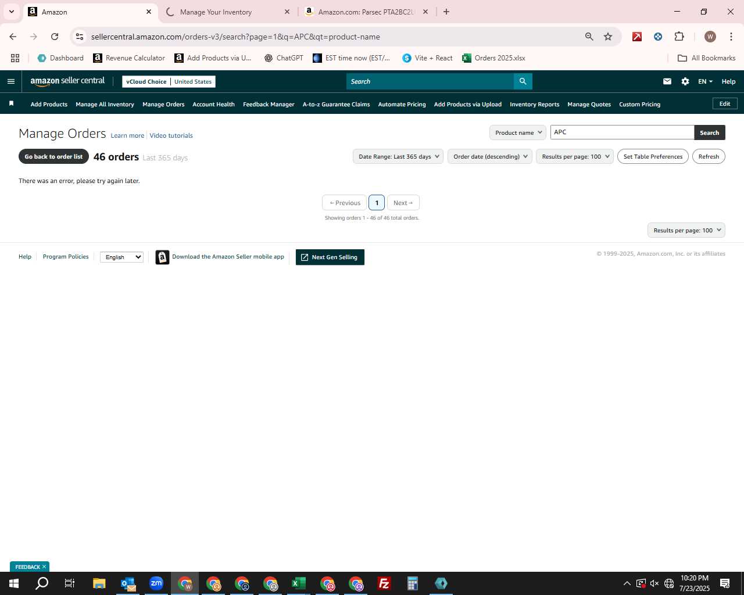The height and width of the screenshot is (595, 744).
Task: Click the site information icon in address bar
Action: (80, 37)
